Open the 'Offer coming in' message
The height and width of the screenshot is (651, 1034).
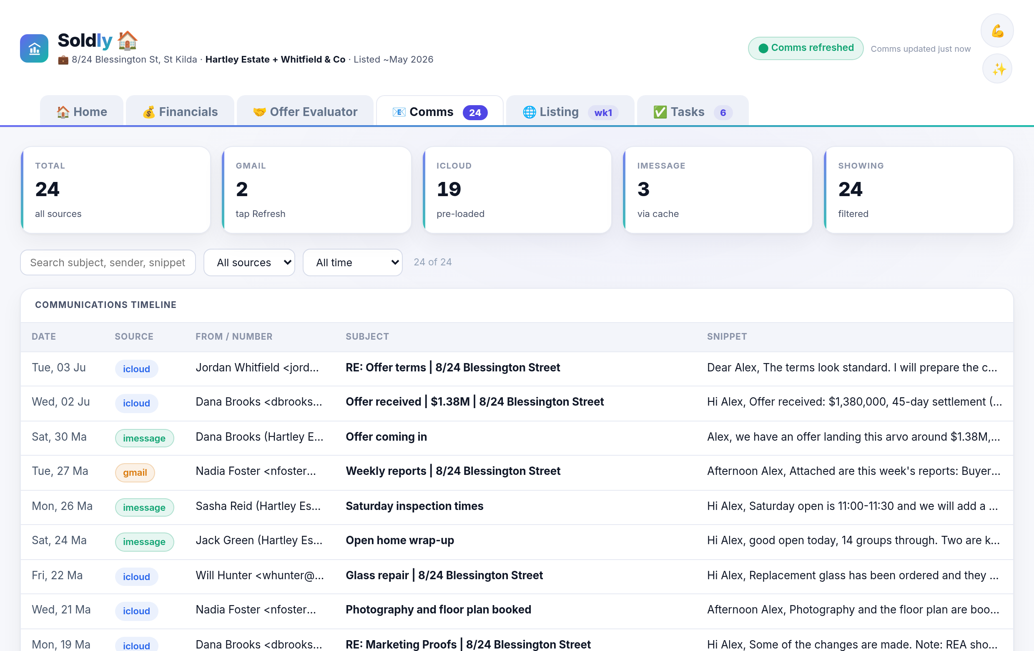coord(386,437)
